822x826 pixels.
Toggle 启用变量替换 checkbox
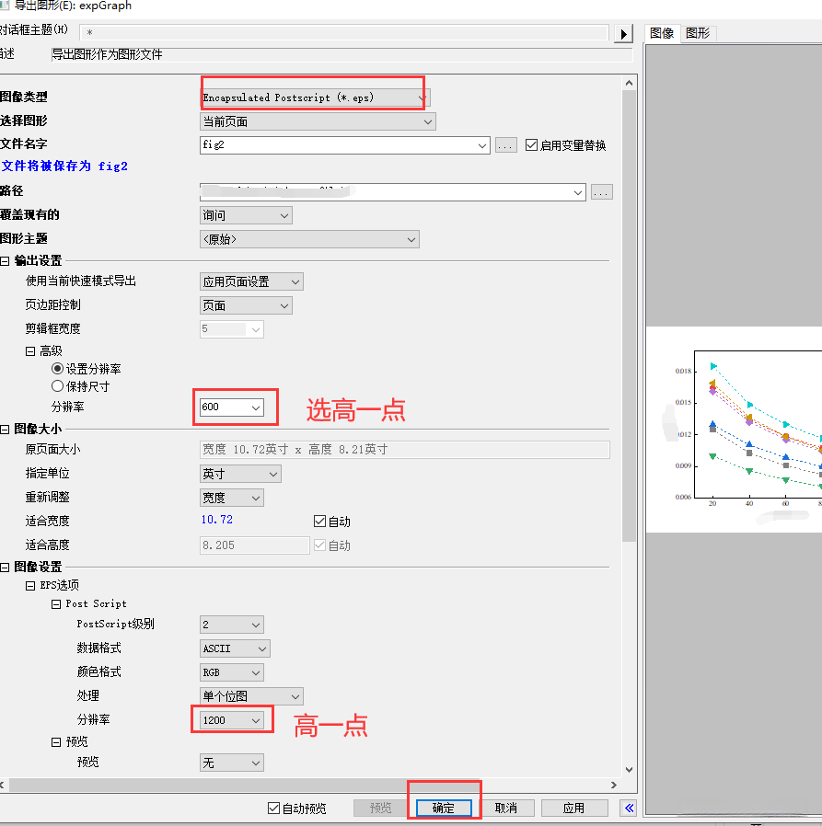coord(531,144)
